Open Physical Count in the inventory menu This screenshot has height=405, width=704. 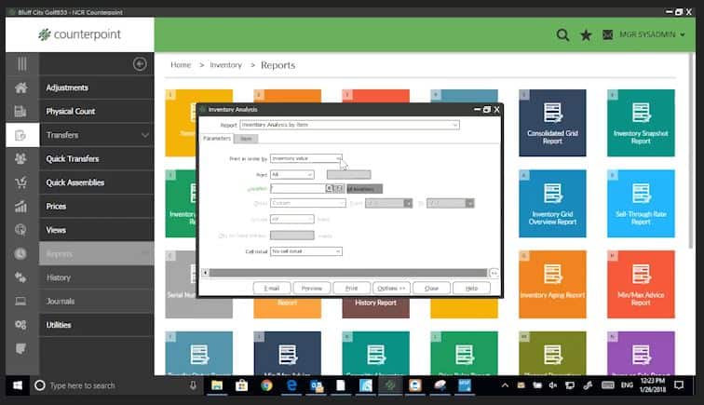97,112
